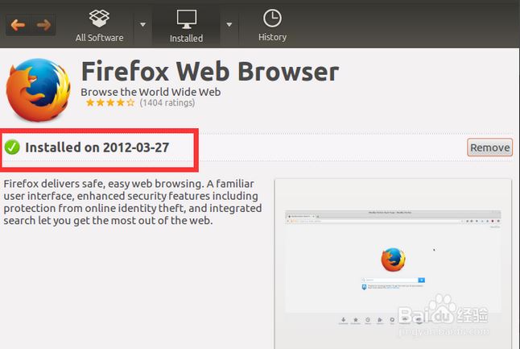The height and width of the screenshot is (349, 520).
Task: Open the History view
Action: point(272,26)
